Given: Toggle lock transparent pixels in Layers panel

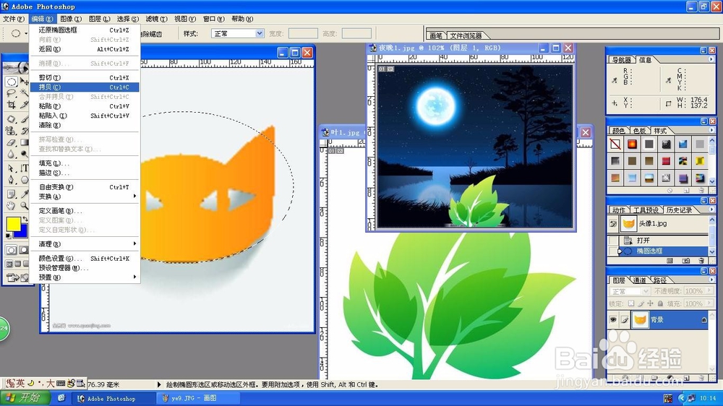Looking at the screenshot, I should click(x=631, y=303).
